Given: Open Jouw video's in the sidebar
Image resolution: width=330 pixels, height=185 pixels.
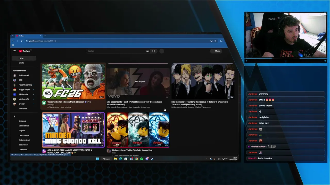Looking at the screenshot, I should pos(23,145).
